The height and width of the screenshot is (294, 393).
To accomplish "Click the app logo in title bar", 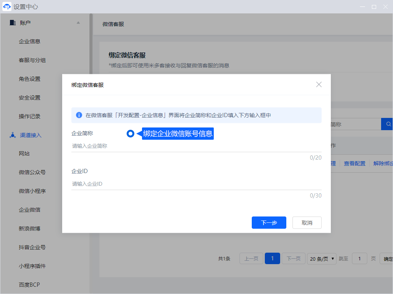I will pyautogui.click(x=7, y=7).
